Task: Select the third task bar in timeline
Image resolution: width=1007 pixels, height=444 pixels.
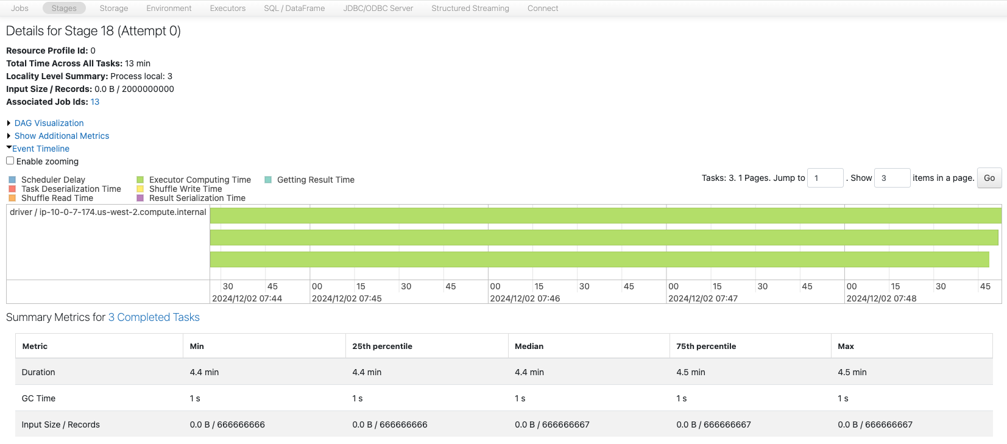Action: [599, 259]
